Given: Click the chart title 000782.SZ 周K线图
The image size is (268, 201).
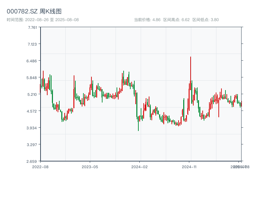Looking at the screenshot, I should point(34,11).
